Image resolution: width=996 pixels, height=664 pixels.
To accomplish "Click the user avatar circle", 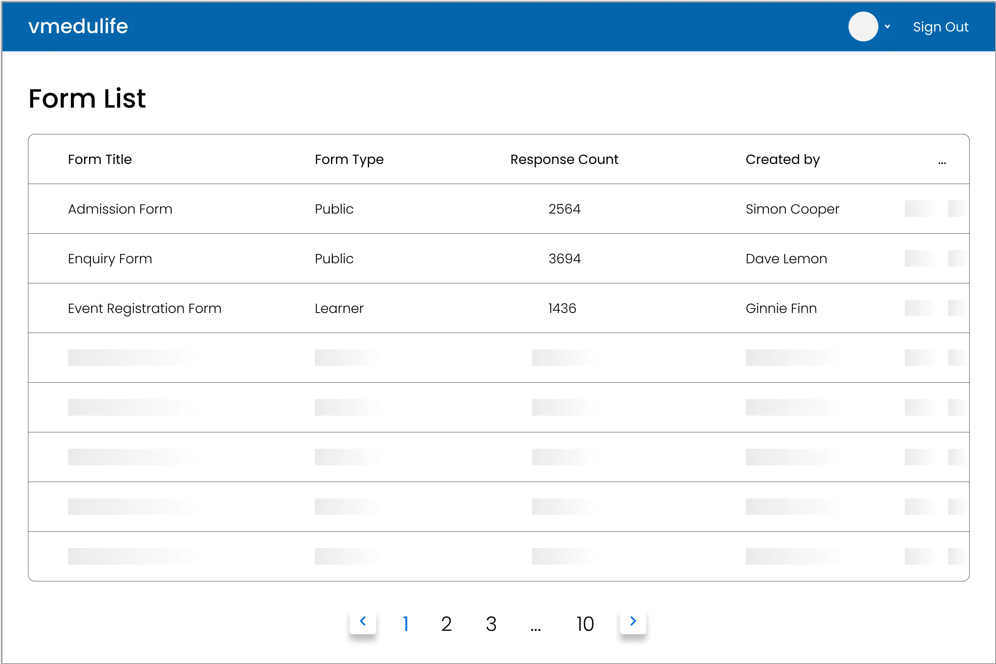I will click(863, 26).
